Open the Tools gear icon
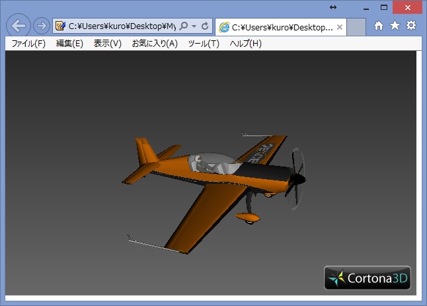Image resolution: width=427 pixels, height=306 pixels. (411, 26)
